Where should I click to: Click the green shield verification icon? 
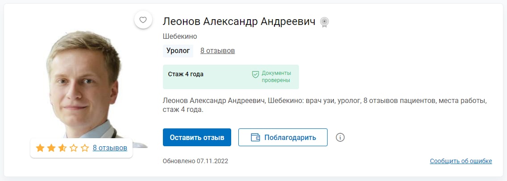pos(256,74)
